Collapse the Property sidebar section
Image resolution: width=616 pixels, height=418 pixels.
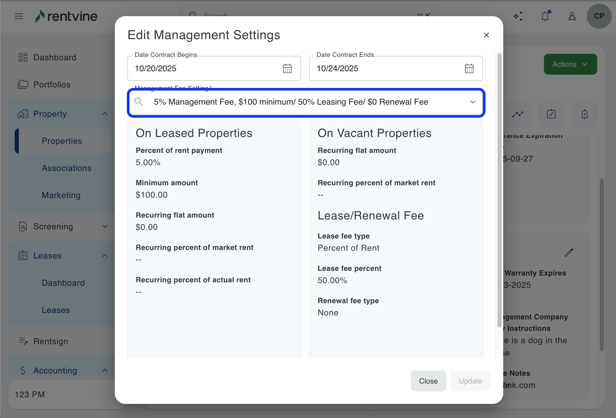click(x=105, y=114)
